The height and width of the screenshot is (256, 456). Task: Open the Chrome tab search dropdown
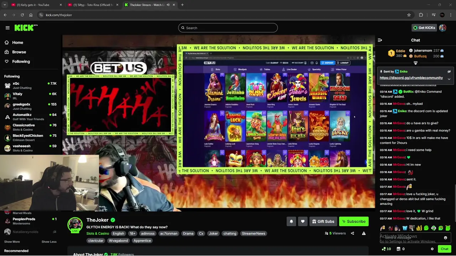tap(5, 5)
